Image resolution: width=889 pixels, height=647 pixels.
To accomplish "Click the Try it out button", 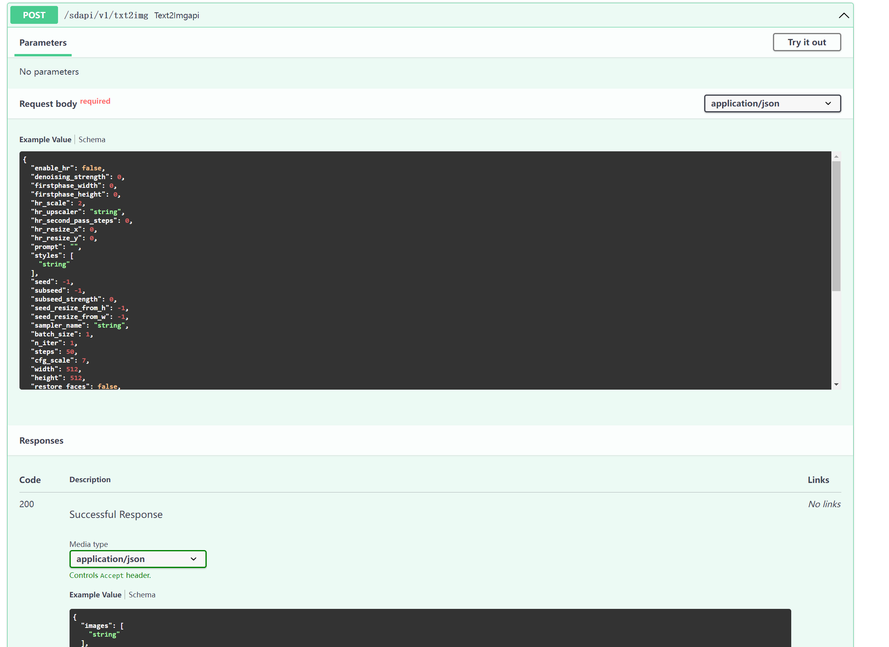I will point(806,42).
